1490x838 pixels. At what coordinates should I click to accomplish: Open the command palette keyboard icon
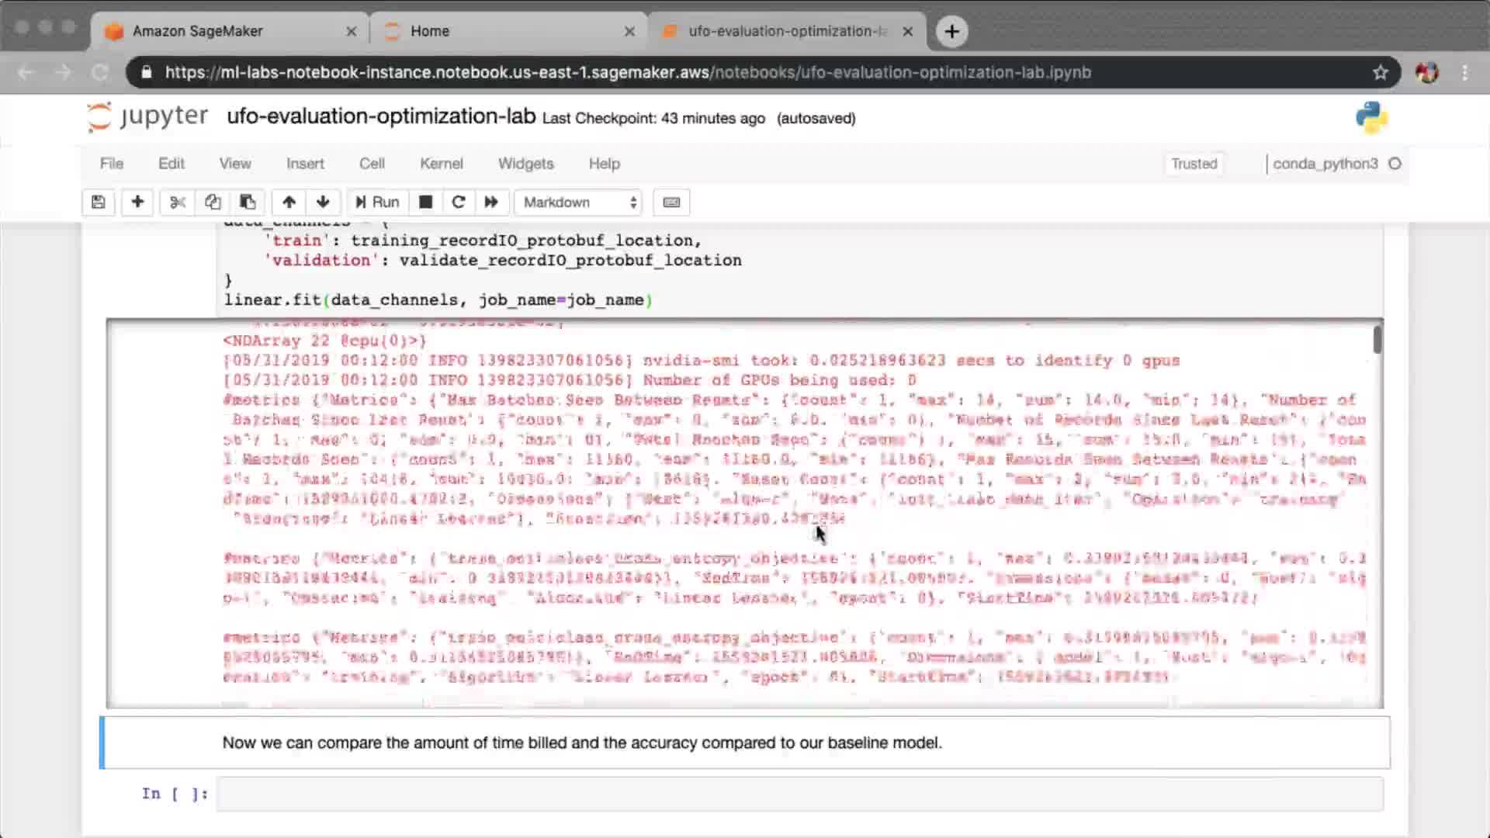pyautogui.click(x=671, y=203)
